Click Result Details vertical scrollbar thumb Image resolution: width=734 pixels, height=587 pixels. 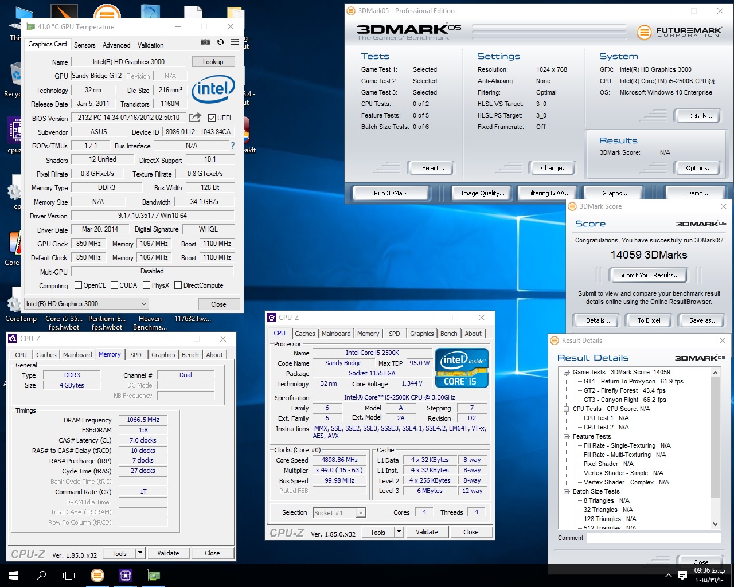click(x=715, y=437)
